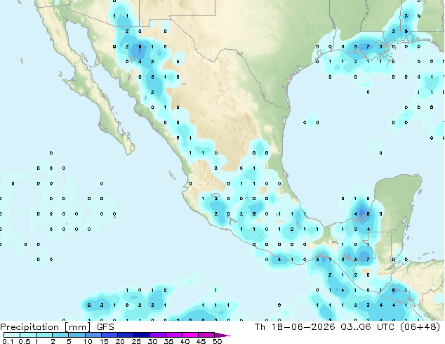
Task: Click the "Th" weekday label
Action: pos(260,327)
